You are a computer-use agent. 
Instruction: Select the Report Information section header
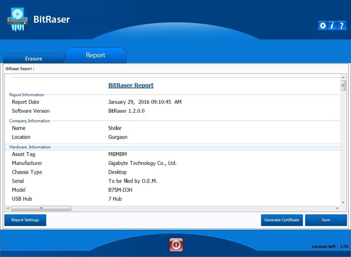click(x=26, y=95)
